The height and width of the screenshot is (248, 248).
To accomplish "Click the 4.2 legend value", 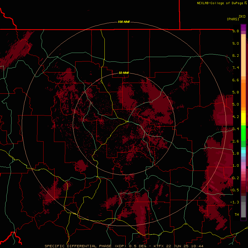I will click(x=236, y=117).
